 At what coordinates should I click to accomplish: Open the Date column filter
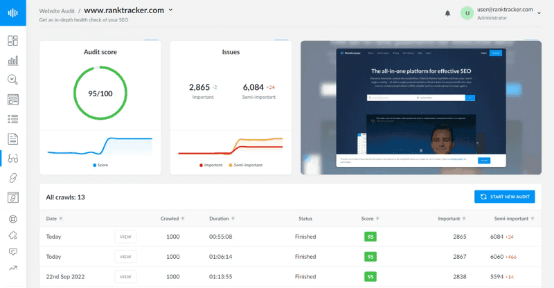coord(61,219)
